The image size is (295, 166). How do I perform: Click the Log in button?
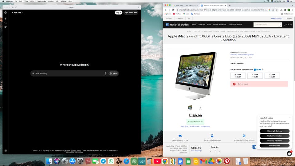click(x=119, y=13)
